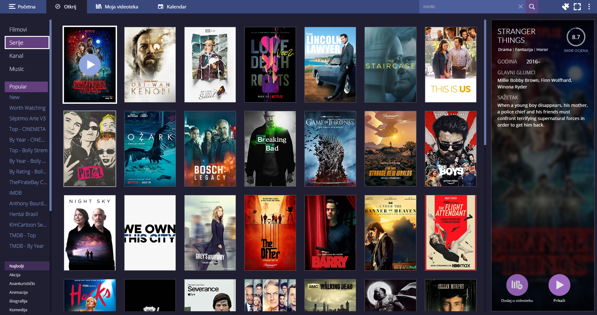This screenshot has height=315, width=597.
Task: Click the search magnifier icon
Action: coord(532,7)
